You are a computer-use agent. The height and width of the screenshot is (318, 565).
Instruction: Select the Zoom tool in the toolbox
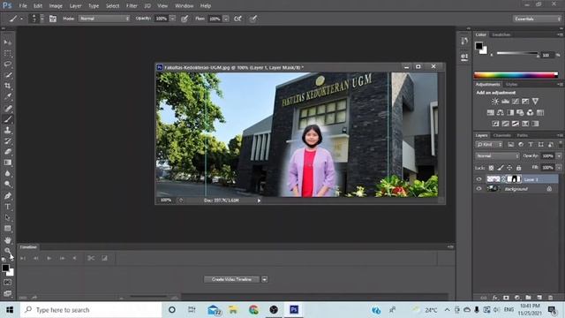point(8,250)
